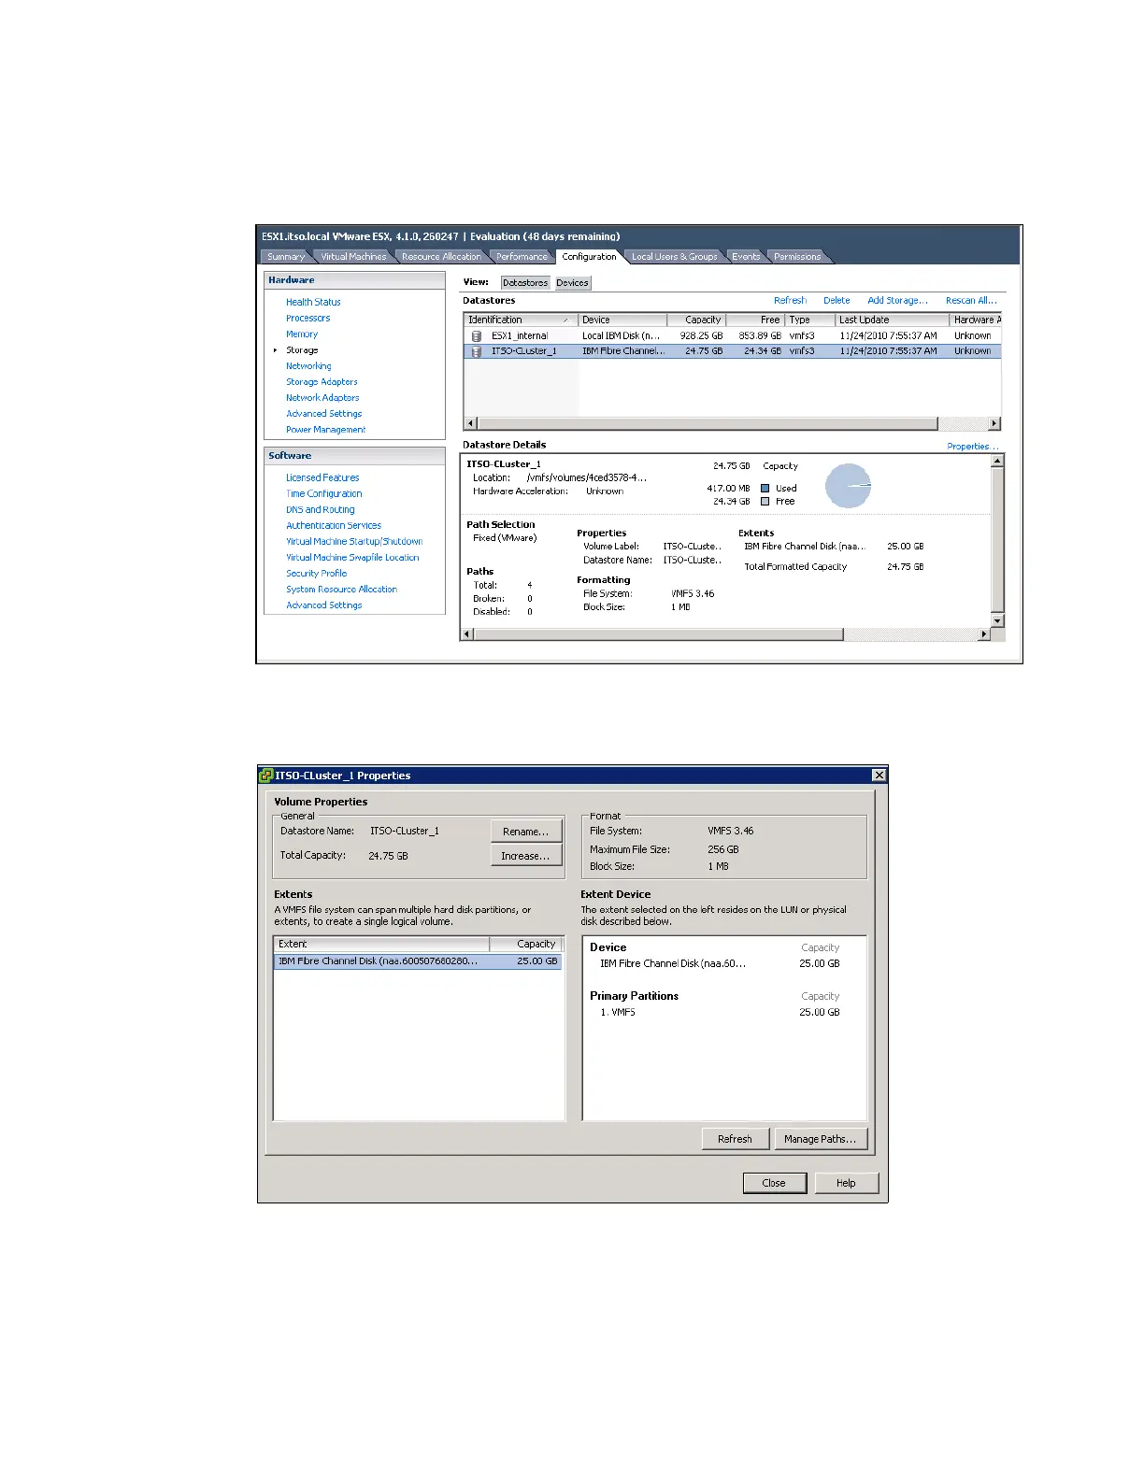Open Licensed Features under Software

click(322, 477)
